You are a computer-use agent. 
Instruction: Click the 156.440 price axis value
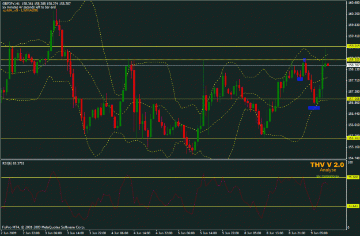tap(354, 114)
